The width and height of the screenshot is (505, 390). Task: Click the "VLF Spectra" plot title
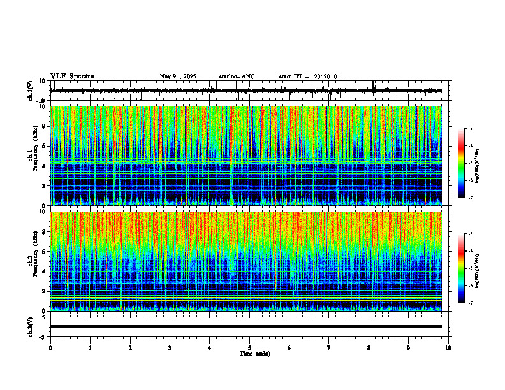[x=72, y=76]
